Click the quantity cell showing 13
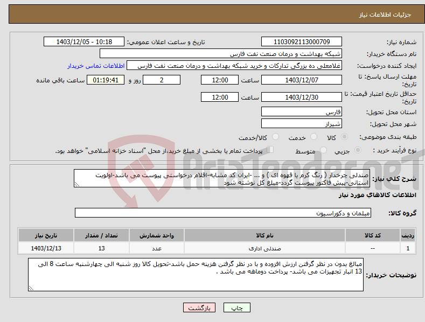Image resolution: width=425 pixels, height=322 pixels. pos(101,248)
